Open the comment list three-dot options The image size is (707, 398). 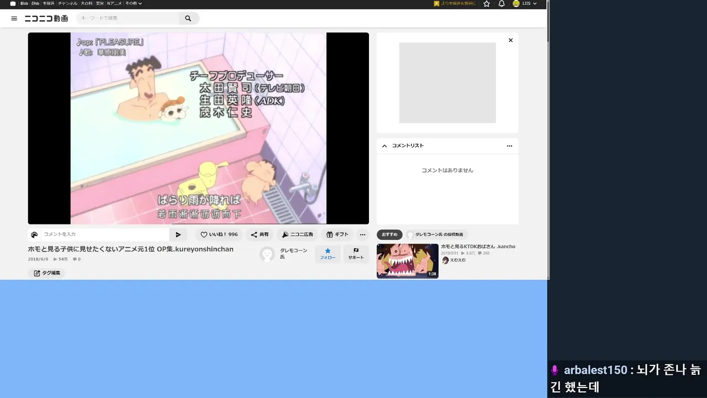coord(509,146)
